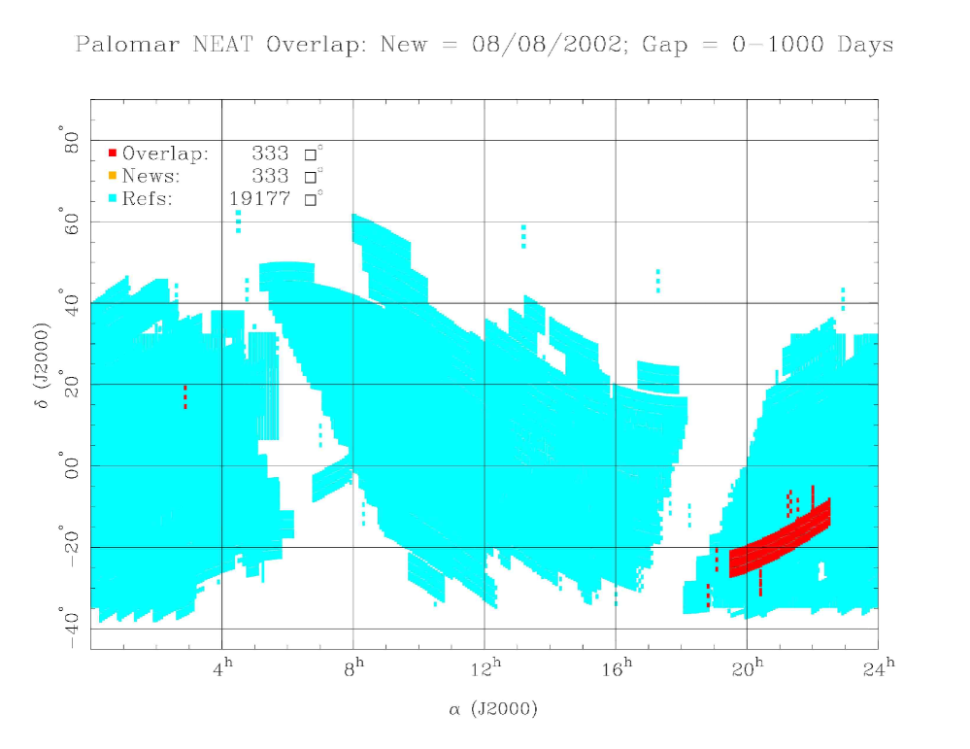Click the 24h right ascension tick label
The width and height of the screenshot is (970, 749).
pyautogui.click(x=879, y=668)
